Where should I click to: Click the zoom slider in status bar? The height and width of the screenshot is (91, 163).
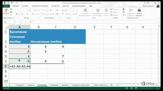click(x=147, y=88)
